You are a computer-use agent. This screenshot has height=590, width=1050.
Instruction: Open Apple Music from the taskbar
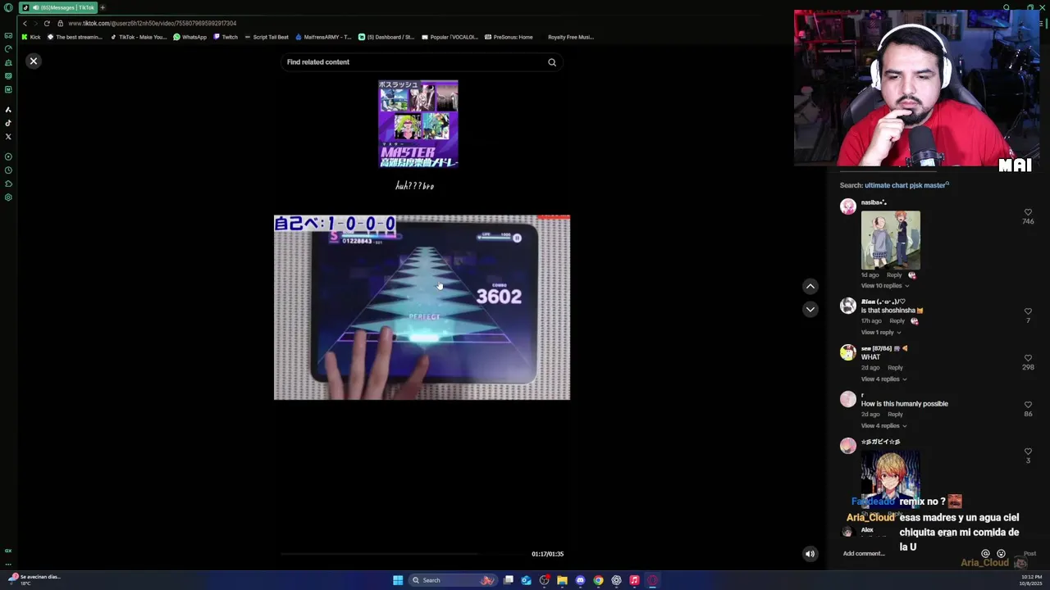tap(634, 580)
